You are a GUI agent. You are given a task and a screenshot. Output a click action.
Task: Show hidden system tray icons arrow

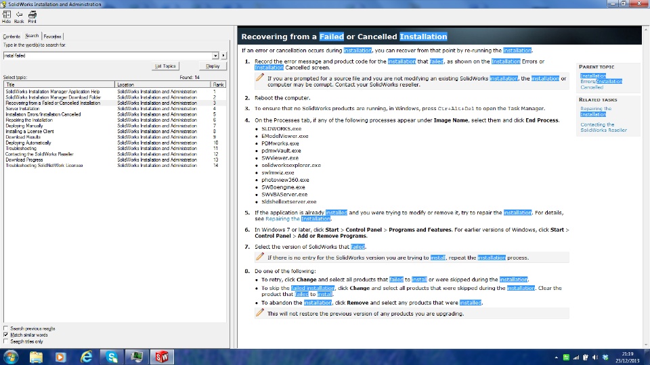(557, 358)
